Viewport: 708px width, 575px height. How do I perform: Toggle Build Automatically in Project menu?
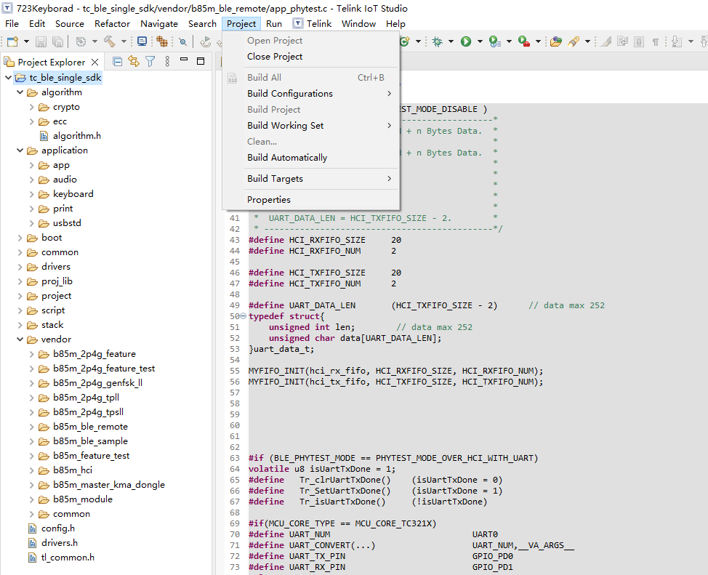[x=287, y=158]
